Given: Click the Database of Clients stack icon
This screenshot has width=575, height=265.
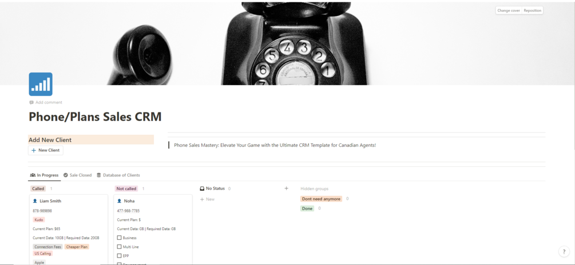Looking at the screenshot, I should [98, 175].
